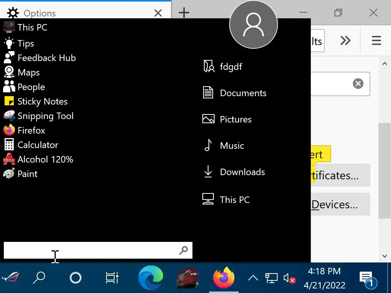Launch the Tips app

point(19,43)
